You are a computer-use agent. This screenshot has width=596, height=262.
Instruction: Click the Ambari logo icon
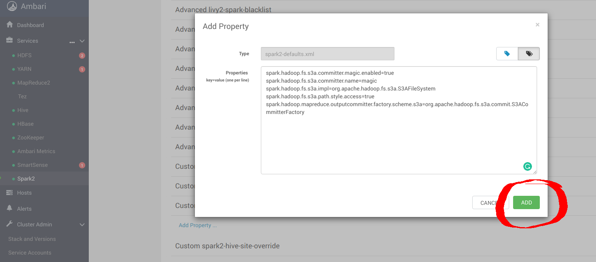[12, 6]
